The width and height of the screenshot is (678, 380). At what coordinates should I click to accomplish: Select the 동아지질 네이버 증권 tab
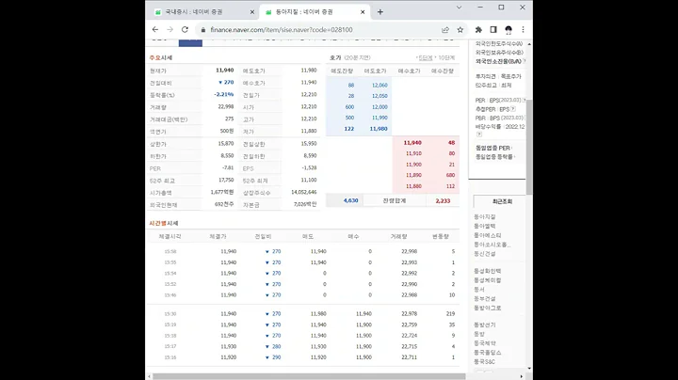[315, 12]
